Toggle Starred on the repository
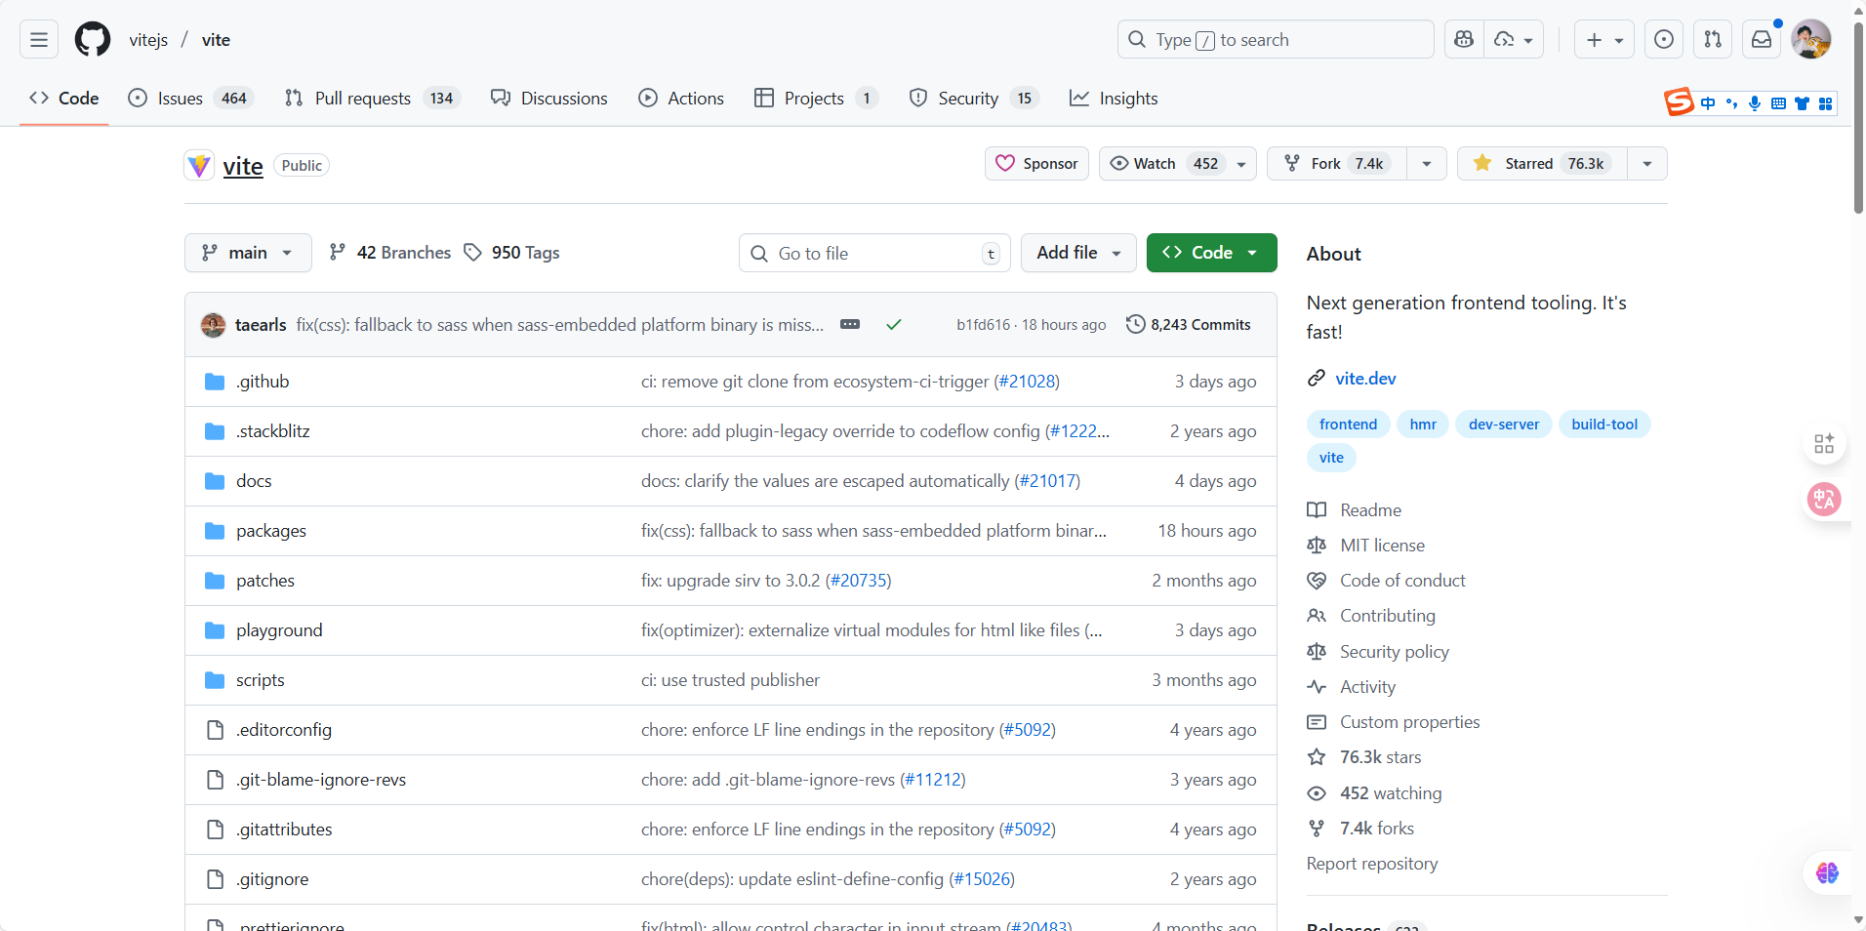Viewport: 1866px width, 931px height. 1542,164
